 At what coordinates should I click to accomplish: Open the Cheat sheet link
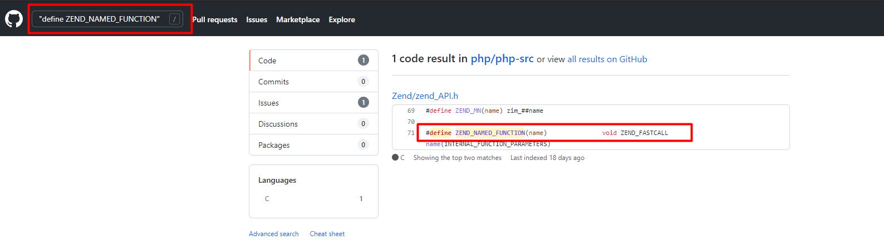tap(327, 234)
